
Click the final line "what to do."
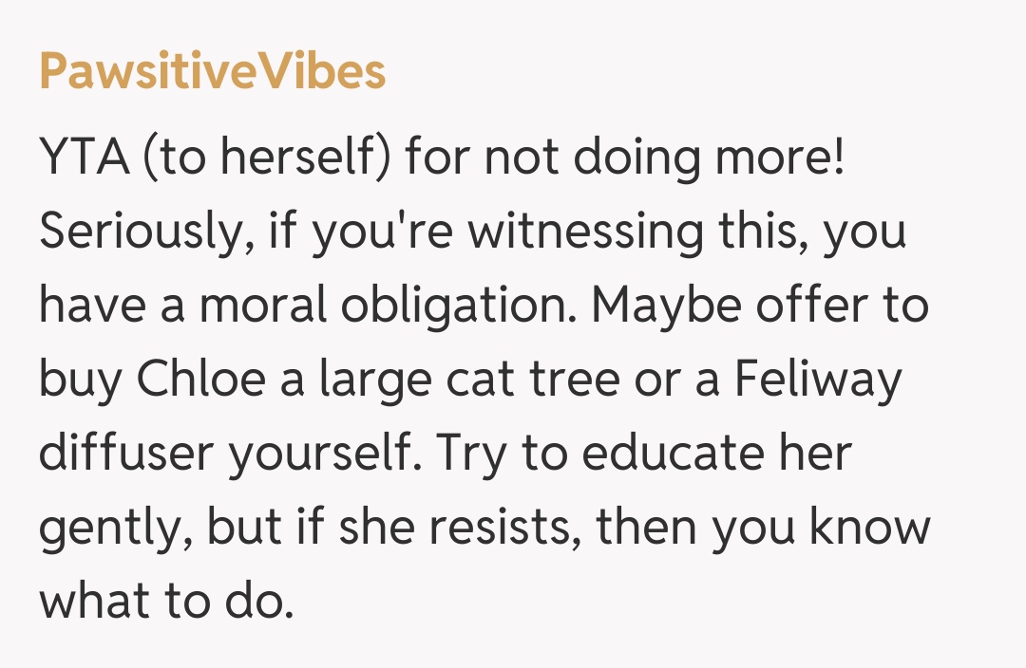click(x=165, y=603)
